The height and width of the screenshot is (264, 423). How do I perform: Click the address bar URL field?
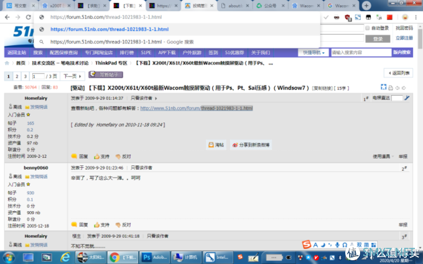(x=177, y=17)
